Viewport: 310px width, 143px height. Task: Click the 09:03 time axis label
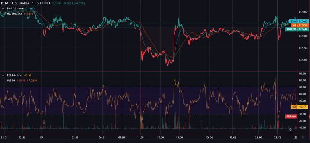coord(121,137)
